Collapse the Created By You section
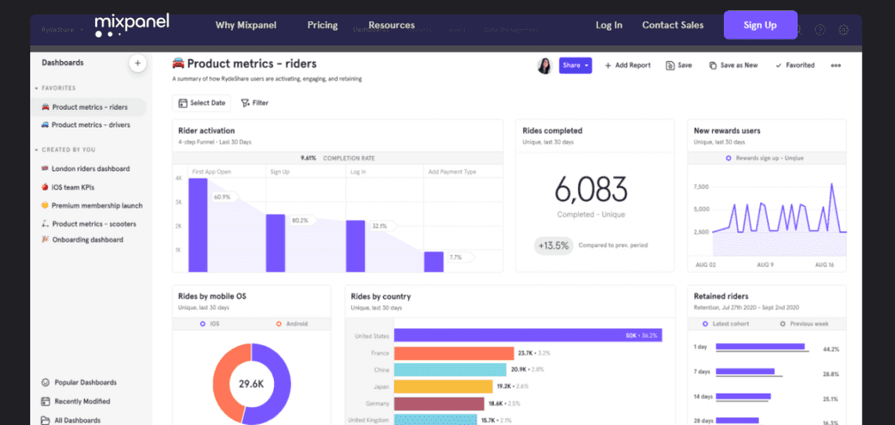 (x=36, y=150)
